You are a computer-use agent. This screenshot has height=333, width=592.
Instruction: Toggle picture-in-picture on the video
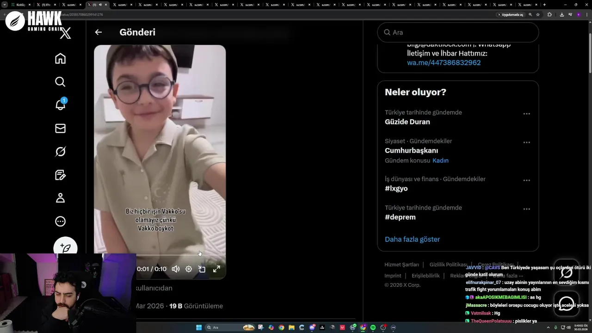click(x=202, y=269)
